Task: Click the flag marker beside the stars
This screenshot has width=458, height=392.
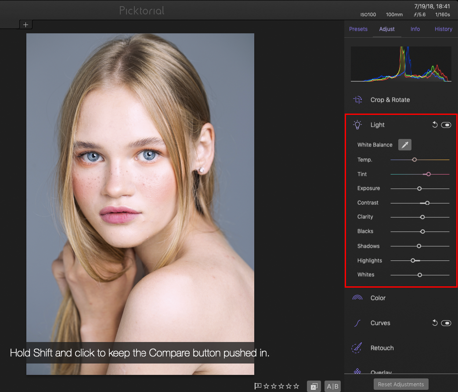Action: pos(257,386)
